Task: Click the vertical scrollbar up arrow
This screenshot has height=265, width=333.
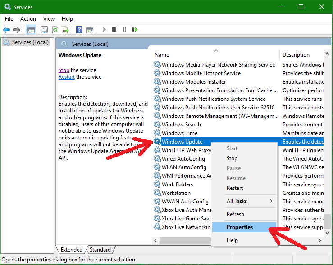Action: pyautogui.click(x=327, y=54)
